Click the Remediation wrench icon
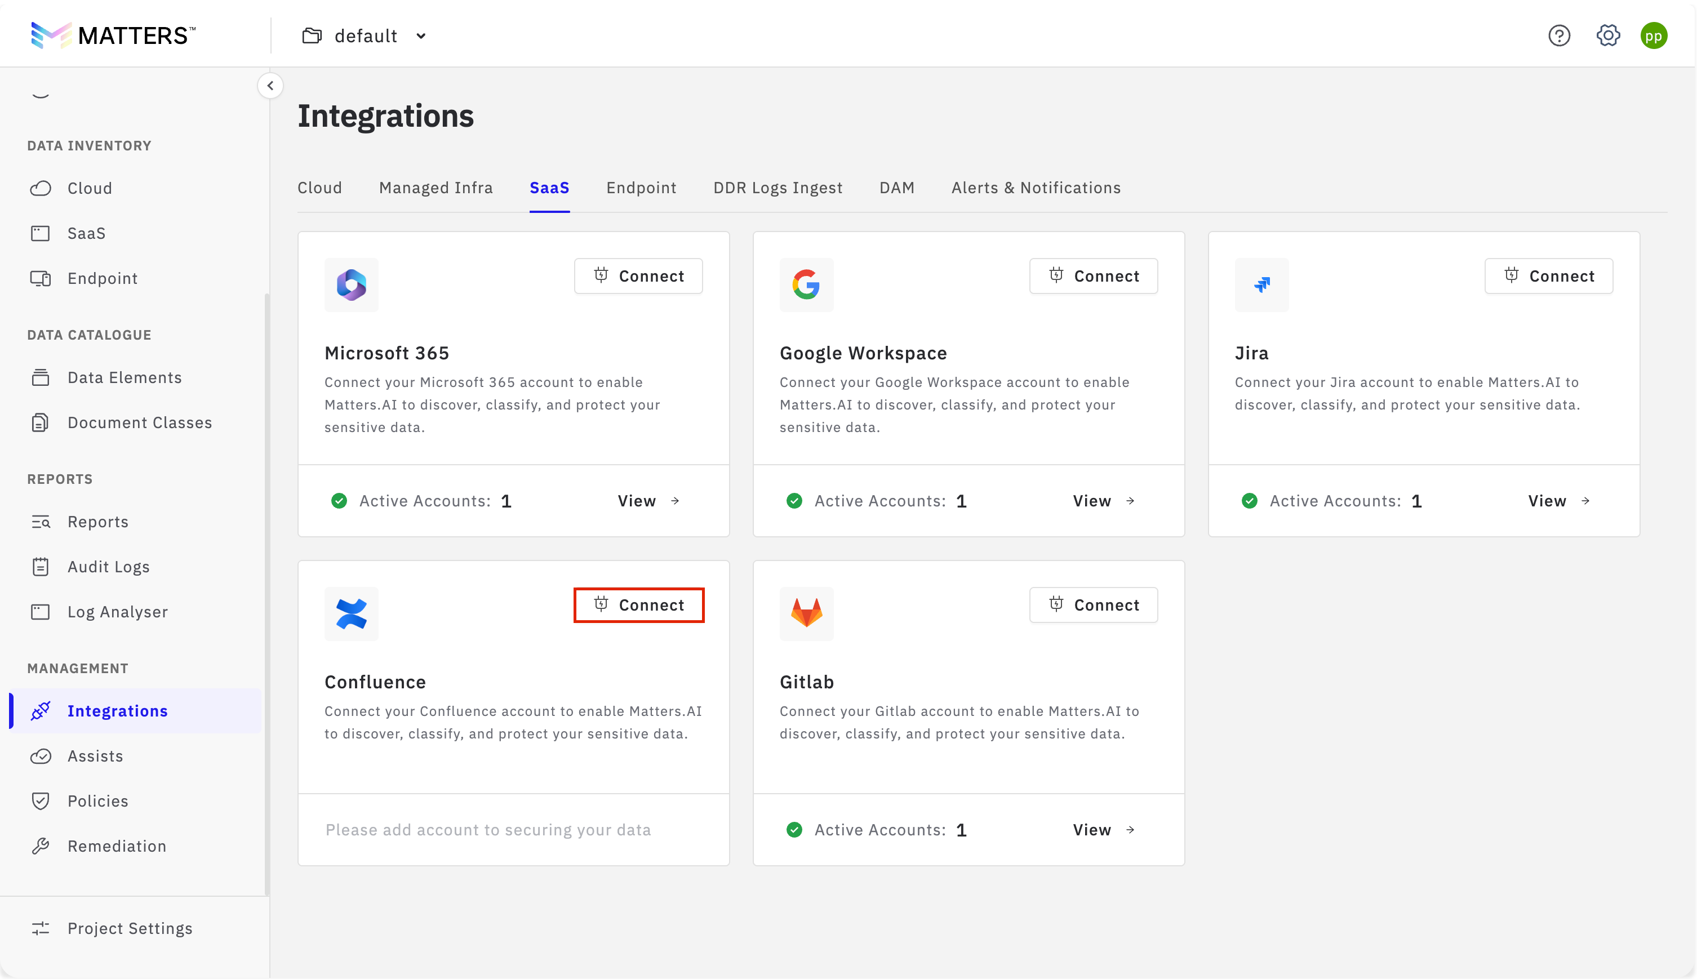Screen dimensions: 1697x979 pyautogui.click(x=41, y=846)
